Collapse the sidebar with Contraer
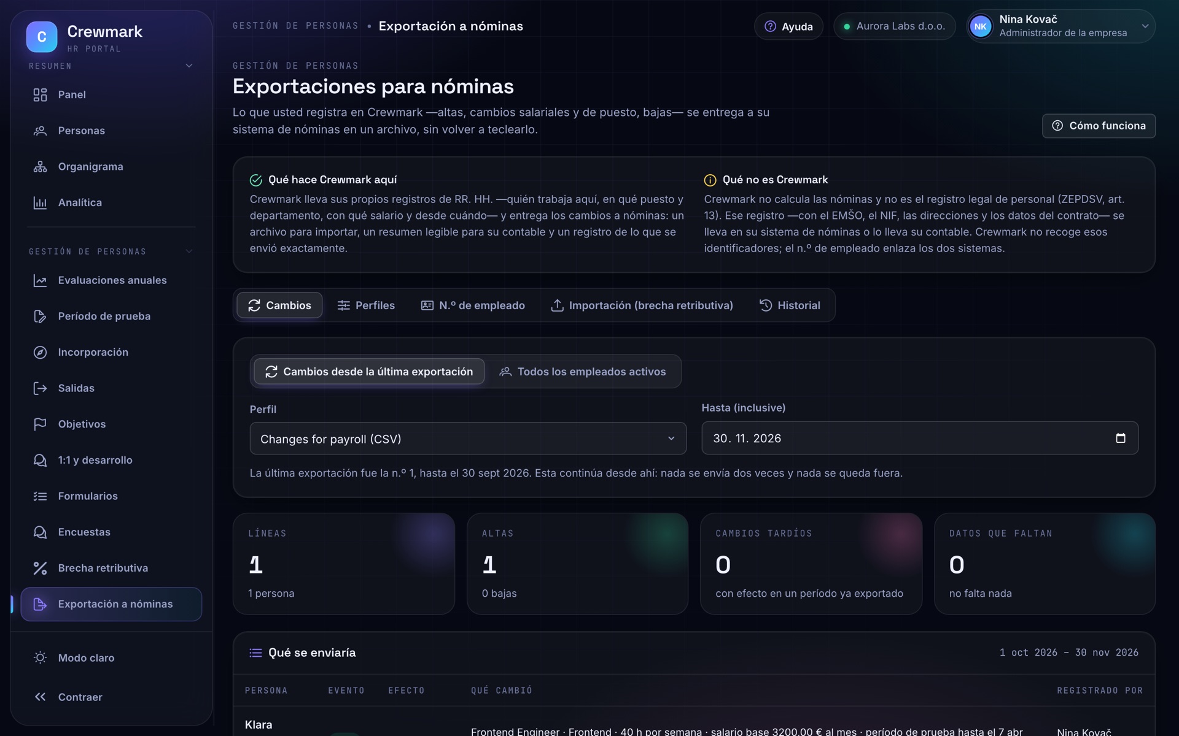Screen dimensions: 1179x736 point(111,697)
